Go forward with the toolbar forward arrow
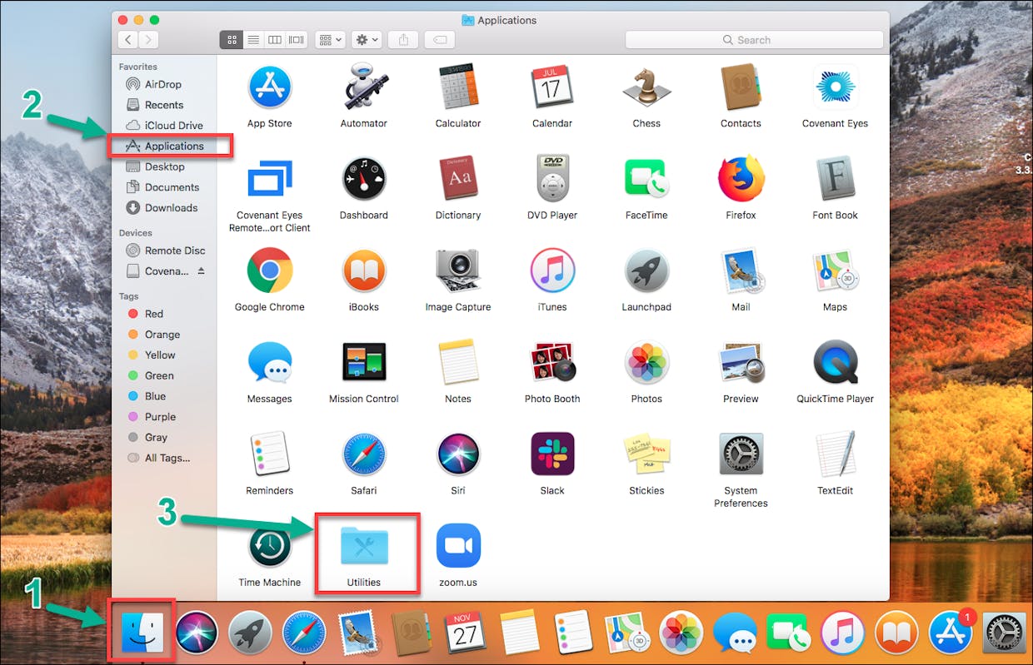Viewport: 1033px width, 665px height. pyautogui.click(x=149, y=39)
